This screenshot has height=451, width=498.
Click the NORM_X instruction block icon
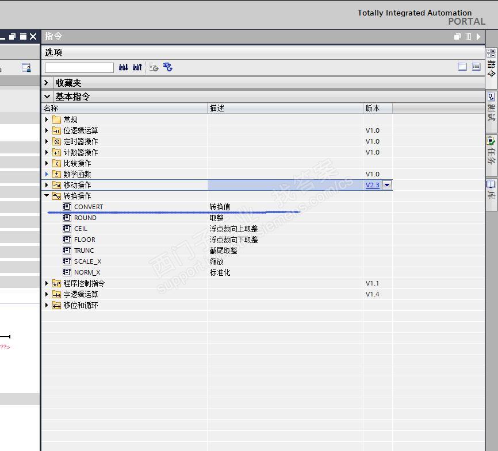pyautogui.click(x=67, y=272)
